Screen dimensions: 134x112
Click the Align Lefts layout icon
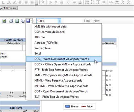(x=50, y=2)
